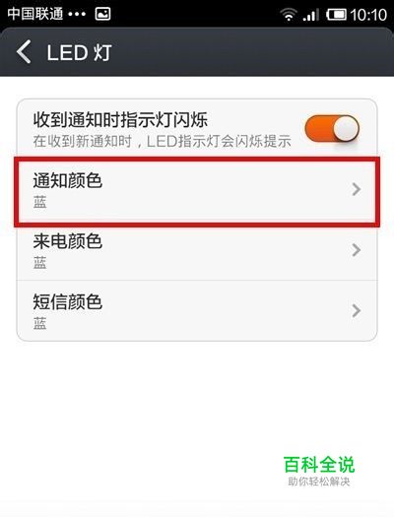
Task: Tap the three dots notification overflow
Action: (77, 14)
